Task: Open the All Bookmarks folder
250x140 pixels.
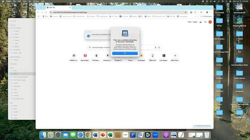Action: click(x=206, y=16)
